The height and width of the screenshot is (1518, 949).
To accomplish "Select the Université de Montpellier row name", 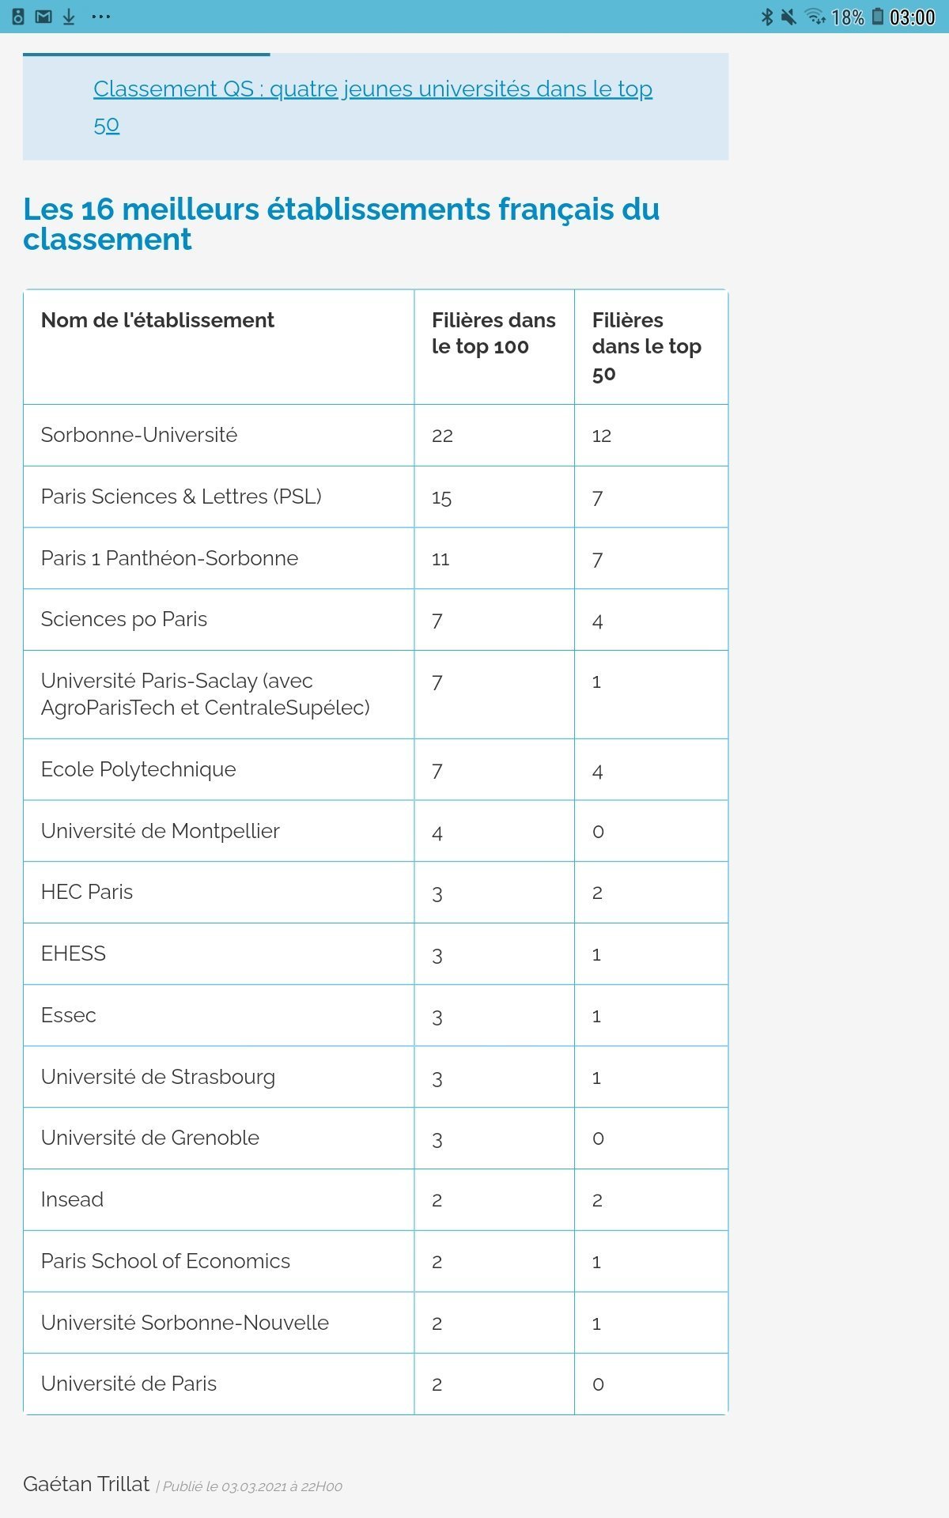I will click(161, 831).
